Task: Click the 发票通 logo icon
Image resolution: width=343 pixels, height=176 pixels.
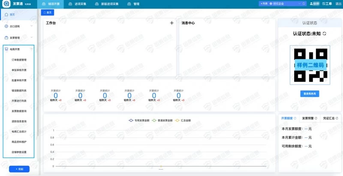Action: (6, 3)
